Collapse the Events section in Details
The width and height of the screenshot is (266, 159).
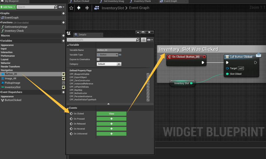68,108
